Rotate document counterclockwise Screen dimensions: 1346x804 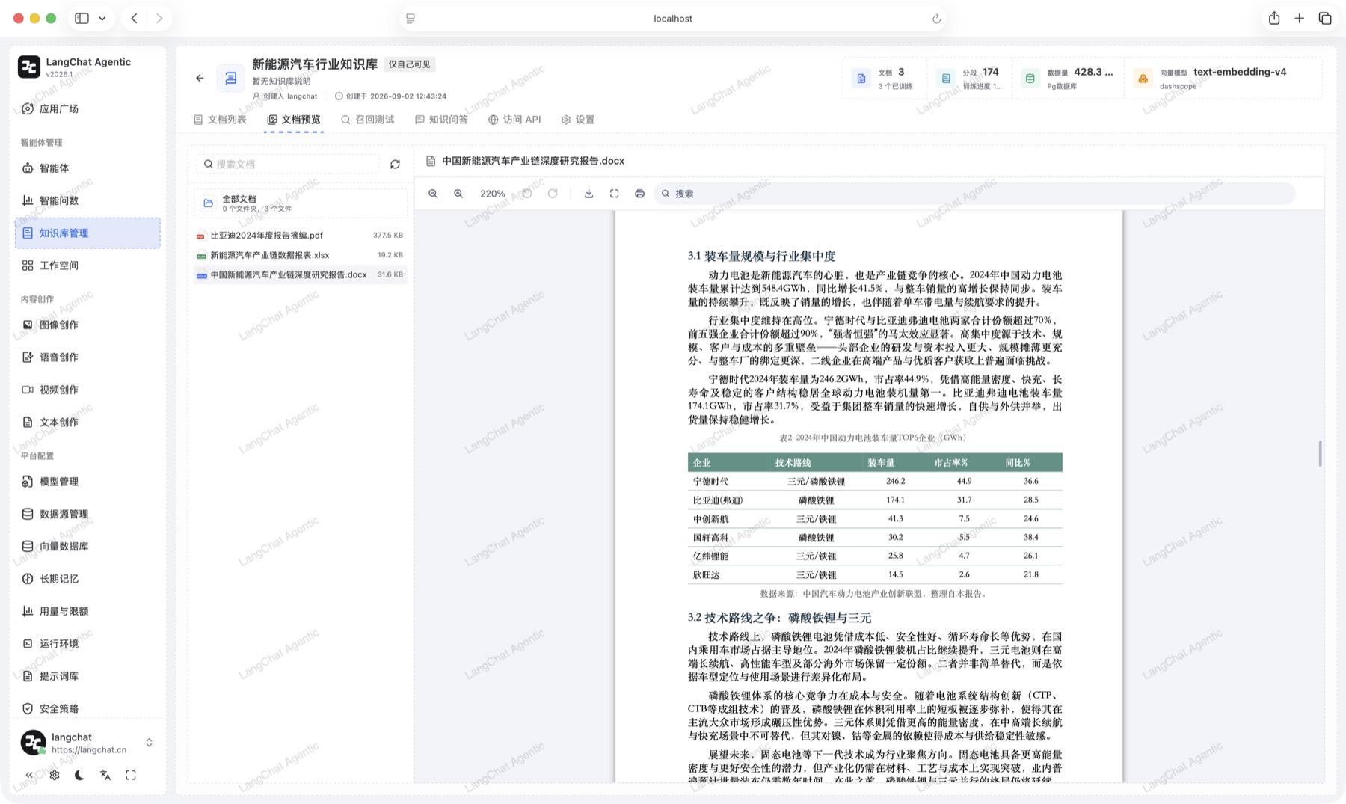527,194
